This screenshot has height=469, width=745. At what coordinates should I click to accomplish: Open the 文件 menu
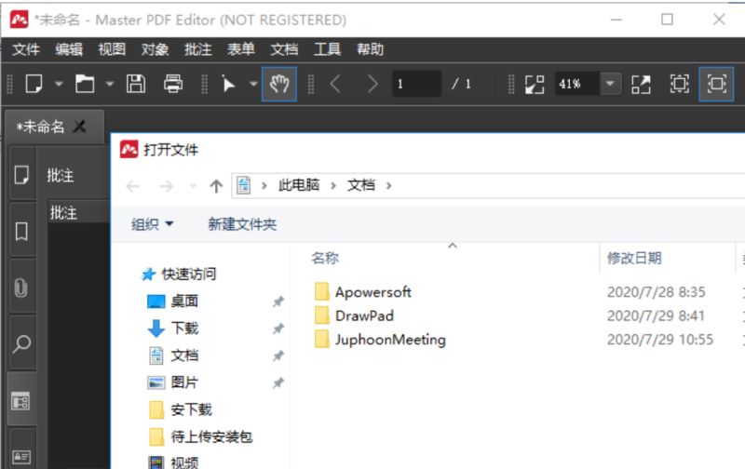(x=26, y=49)
